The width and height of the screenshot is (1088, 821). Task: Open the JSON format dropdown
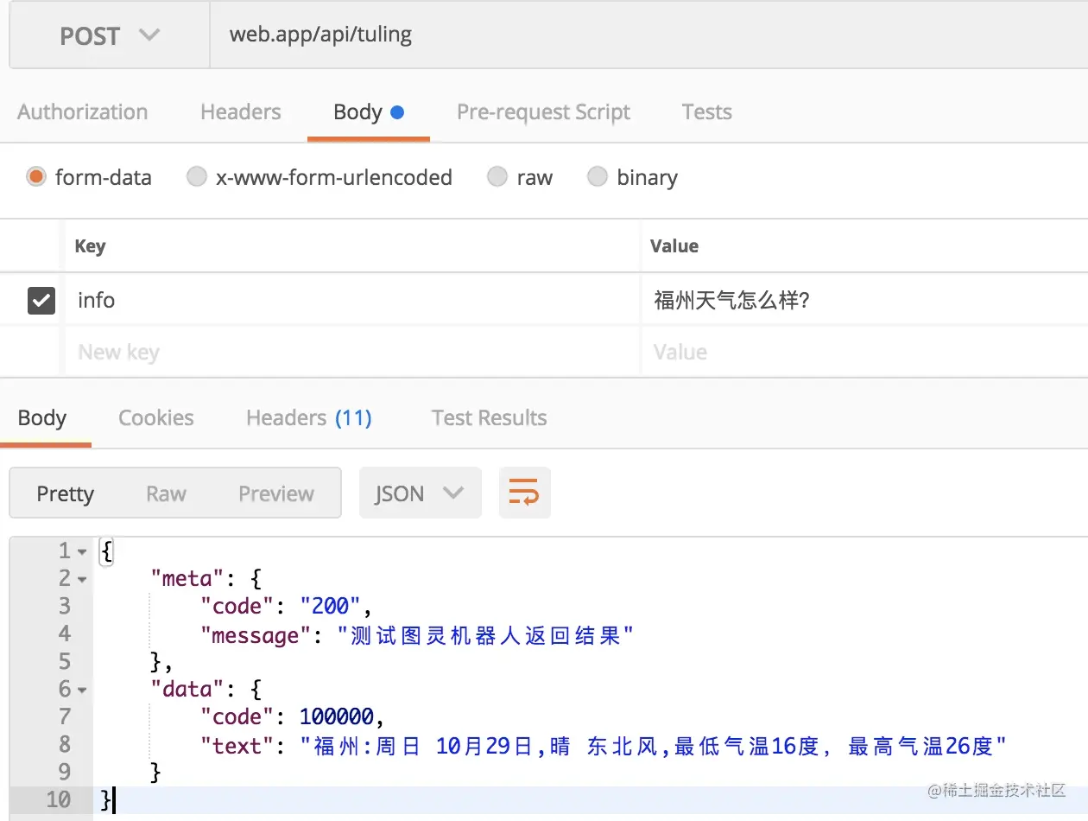pos(420,493)
